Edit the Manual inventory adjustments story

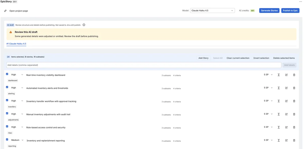[286, 114]
